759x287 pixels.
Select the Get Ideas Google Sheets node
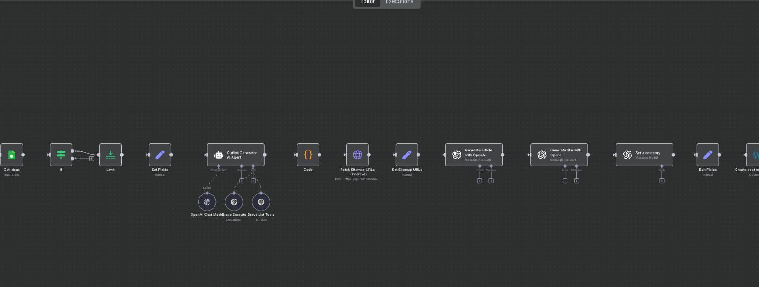pyautogui.click(x=11, y=155)
